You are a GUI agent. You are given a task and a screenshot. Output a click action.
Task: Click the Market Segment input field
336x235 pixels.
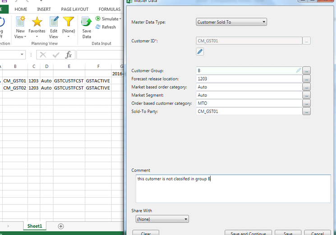point(249,95)
